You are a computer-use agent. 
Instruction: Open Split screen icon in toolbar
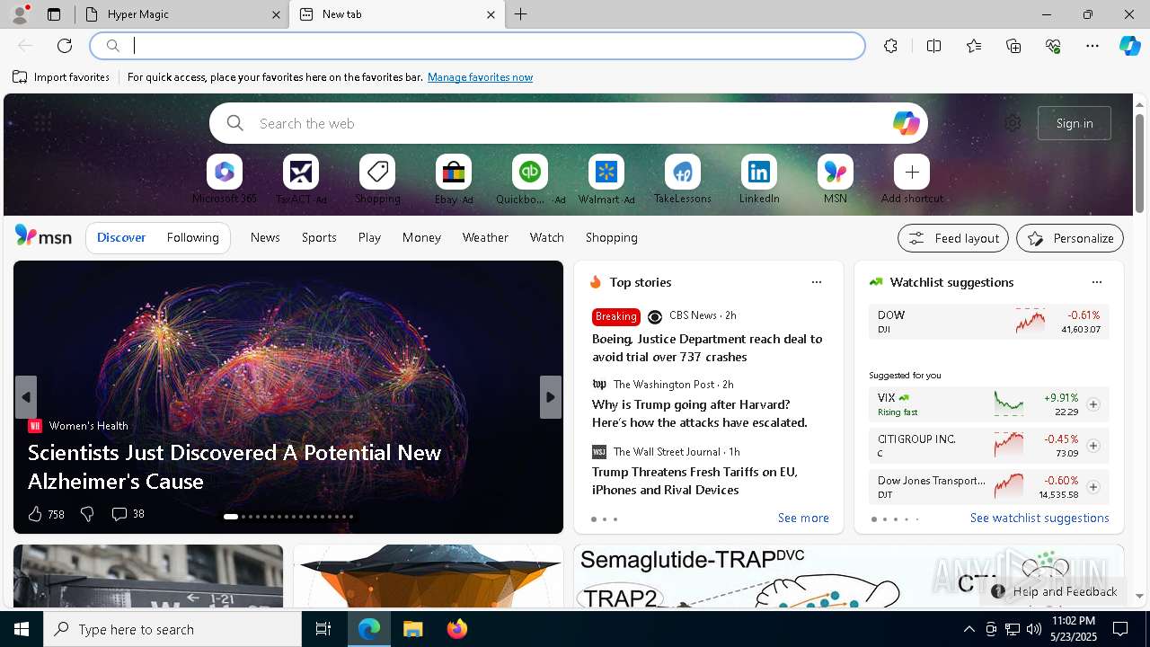(x=933, y=46)
